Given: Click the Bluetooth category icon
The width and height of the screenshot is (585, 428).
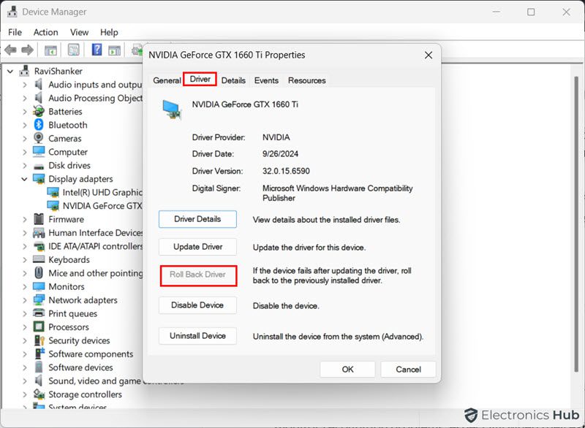Looking at the screenshot, I should (x=40, y=125).
